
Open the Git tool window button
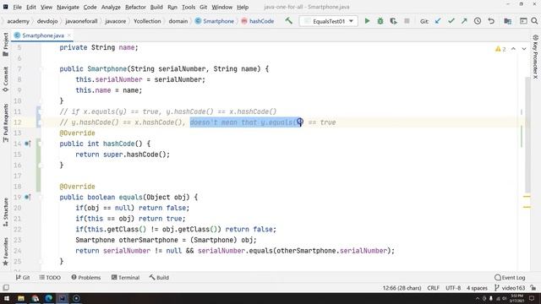pyautogui.click(x=23, y=278)
